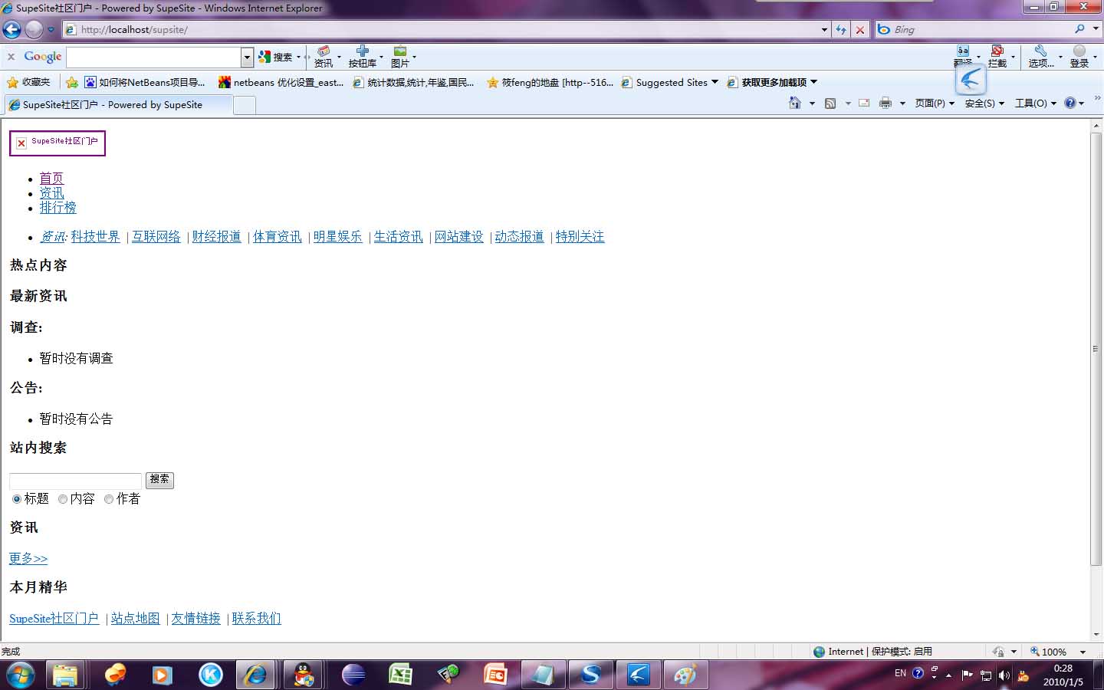Open the 科技世界 category link
This screenshot has width=1104, height=690.
(95, 237)
